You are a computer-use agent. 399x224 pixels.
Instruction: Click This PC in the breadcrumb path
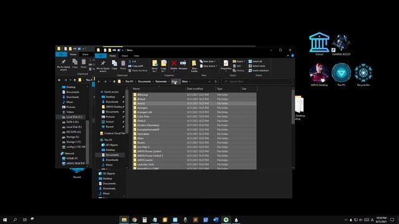coord(129,82)
